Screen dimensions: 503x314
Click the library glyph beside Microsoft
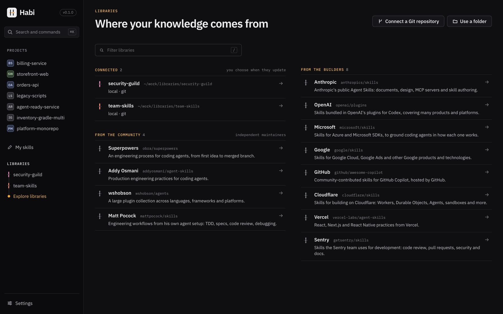tap(306, 127)
